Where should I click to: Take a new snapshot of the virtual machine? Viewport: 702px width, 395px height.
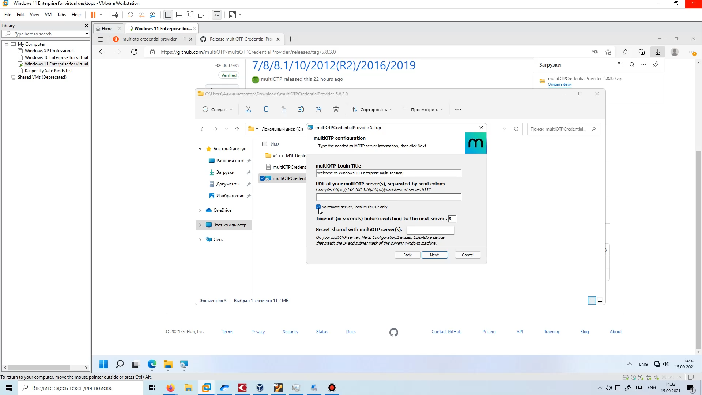point(131,15)
